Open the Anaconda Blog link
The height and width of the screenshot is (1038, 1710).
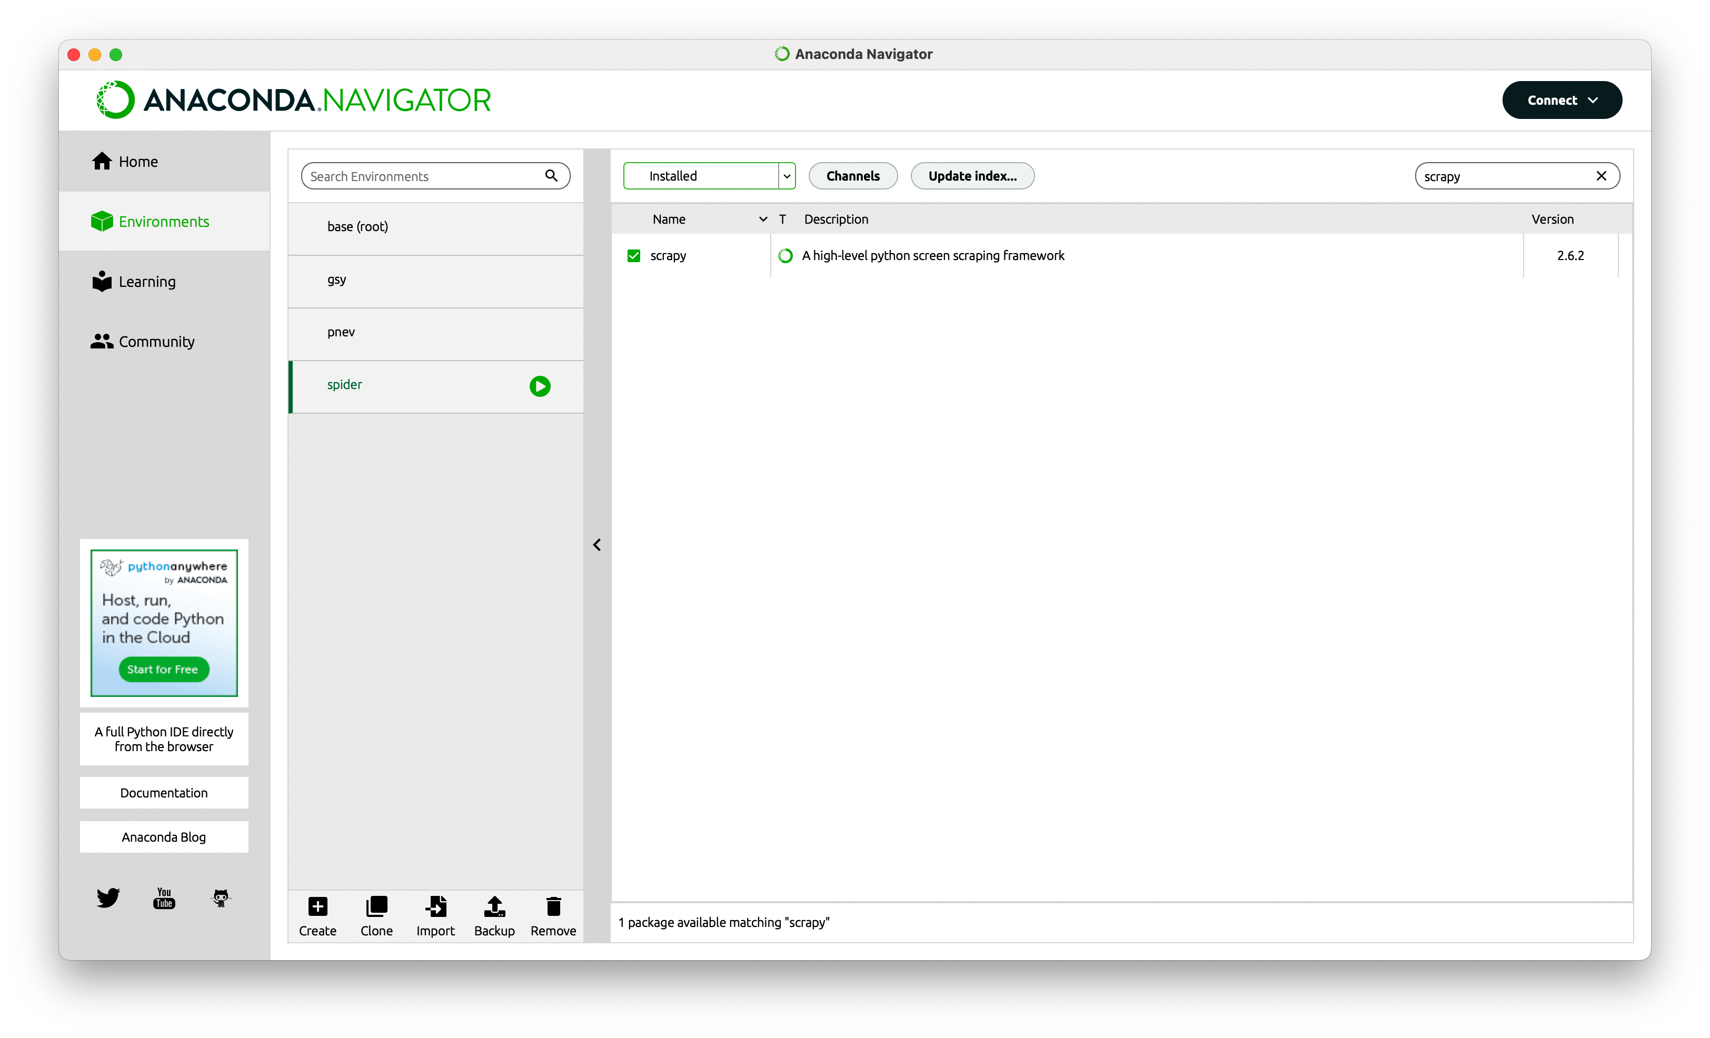point(164,837)
